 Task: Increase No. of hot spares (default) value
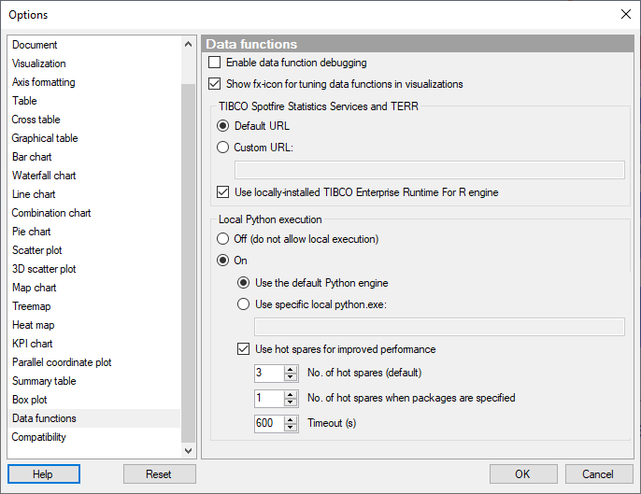(291, 369)
